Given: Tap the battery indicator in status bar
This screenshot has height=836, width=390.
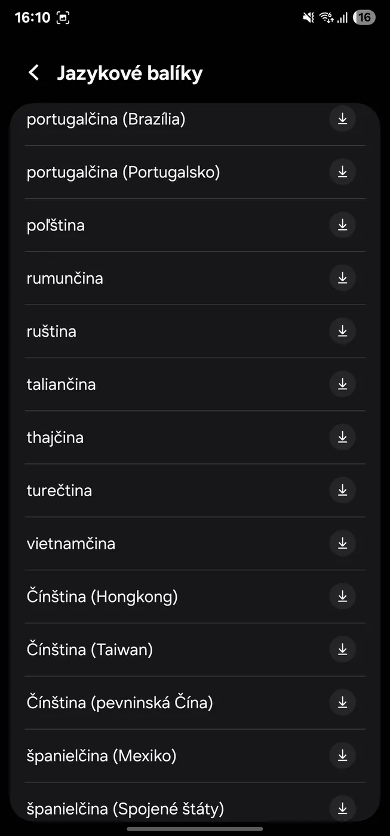Looking at the screenshot, I should (364, 17).
